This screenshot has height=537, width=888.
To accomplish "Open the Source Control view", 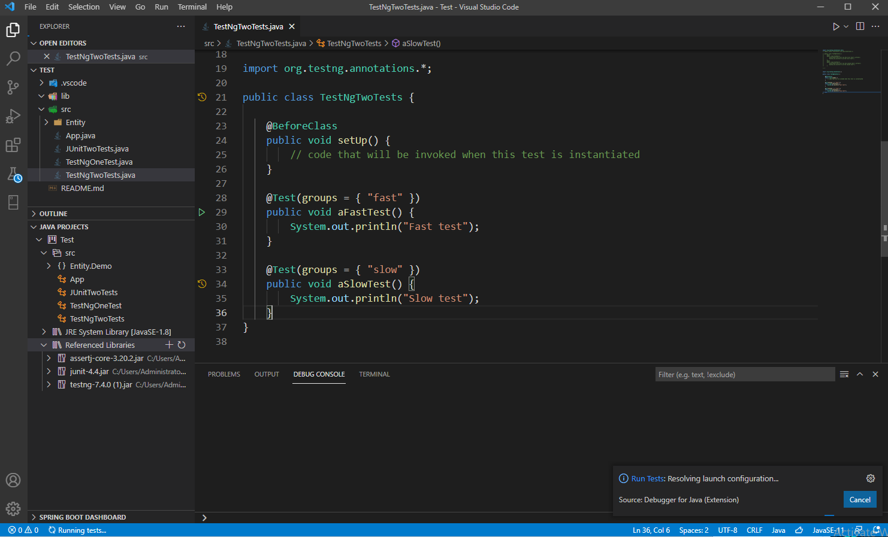I will (x=13, y=87).
